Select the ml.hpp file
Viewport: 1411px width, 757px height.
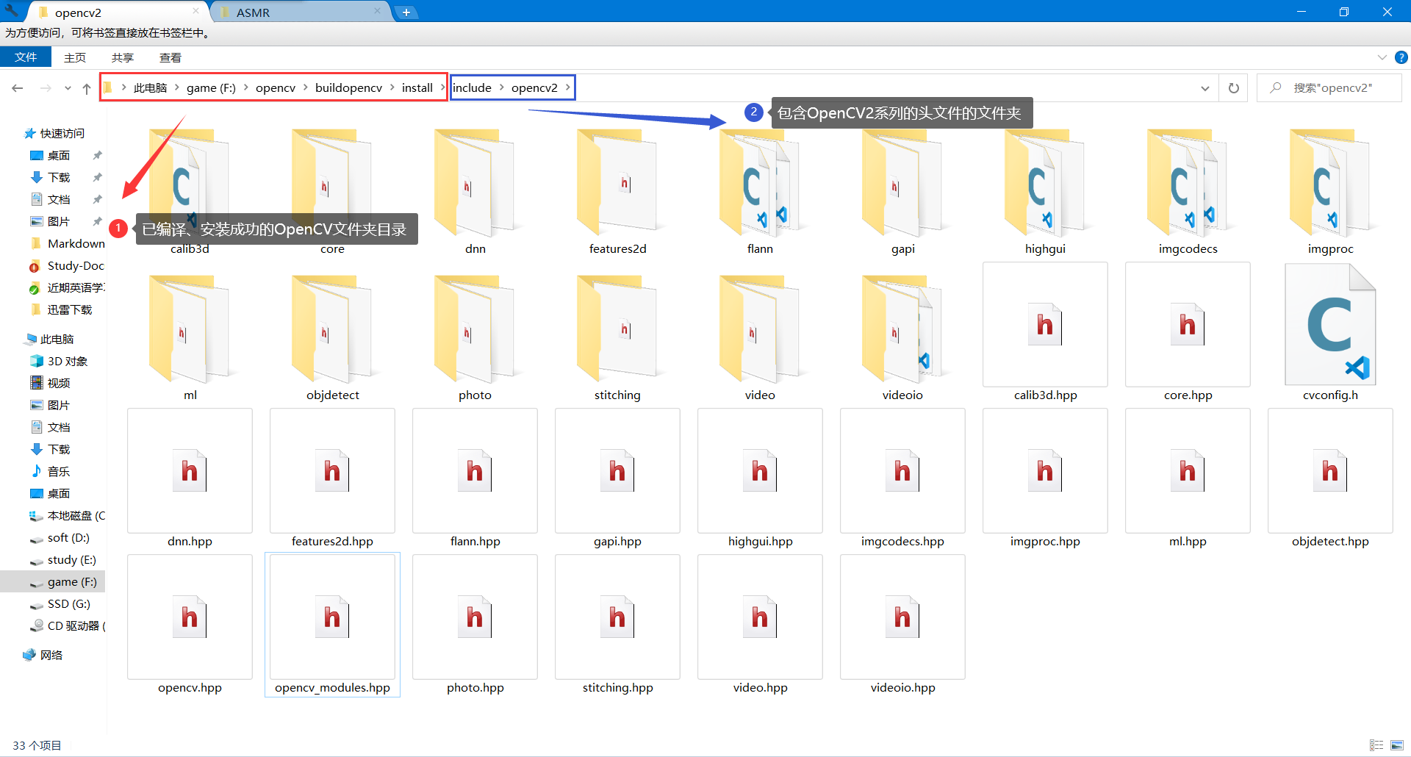(1188, 478)
